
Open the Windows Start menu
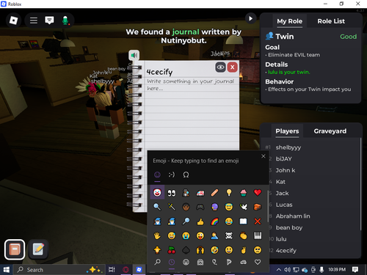click(7, 270)
